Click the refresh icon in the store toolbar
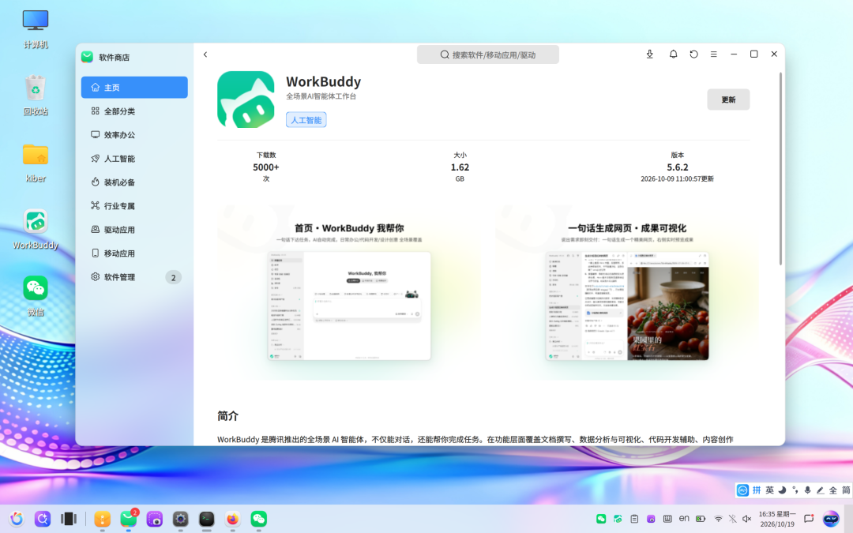Screen dimensions: 853x533 coord(693,54)
